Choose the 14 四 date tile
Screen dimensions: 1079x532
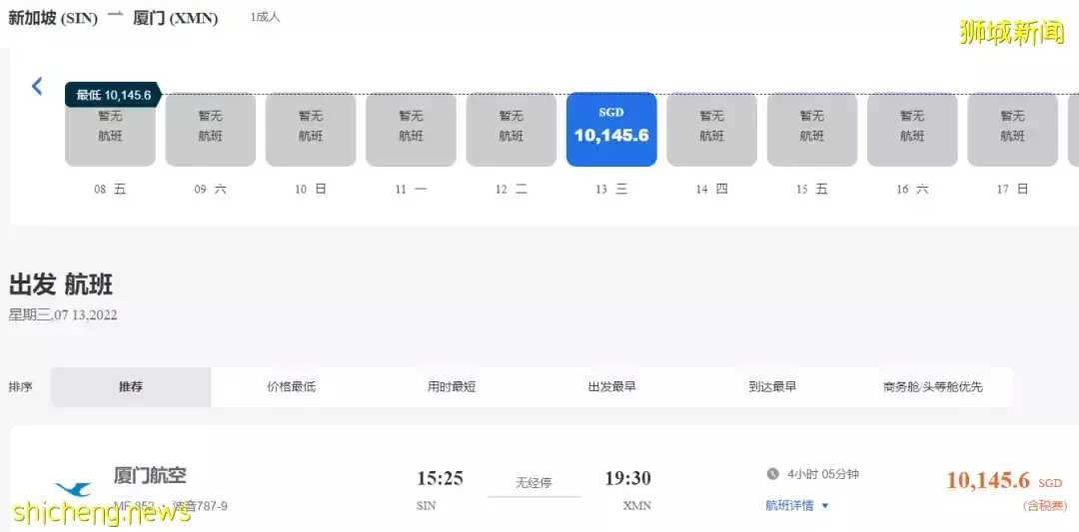click(x=711, y=129)
